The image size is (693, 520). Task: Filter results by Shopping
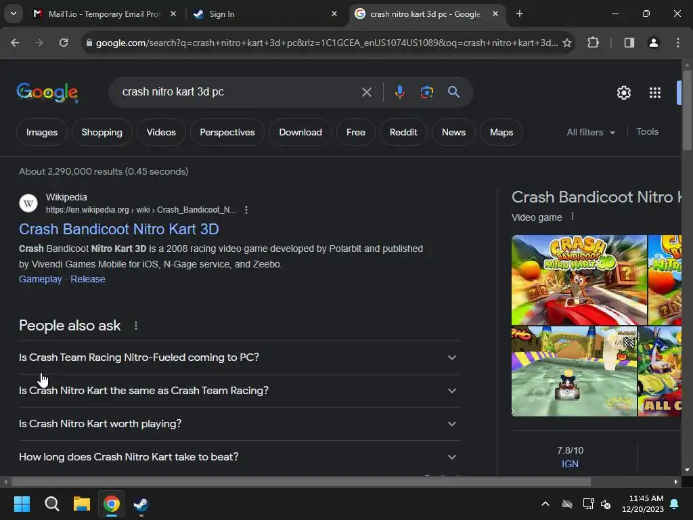[102, 132]
